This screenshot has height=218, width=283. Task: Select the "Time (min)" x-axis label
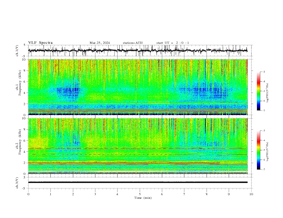143,198
